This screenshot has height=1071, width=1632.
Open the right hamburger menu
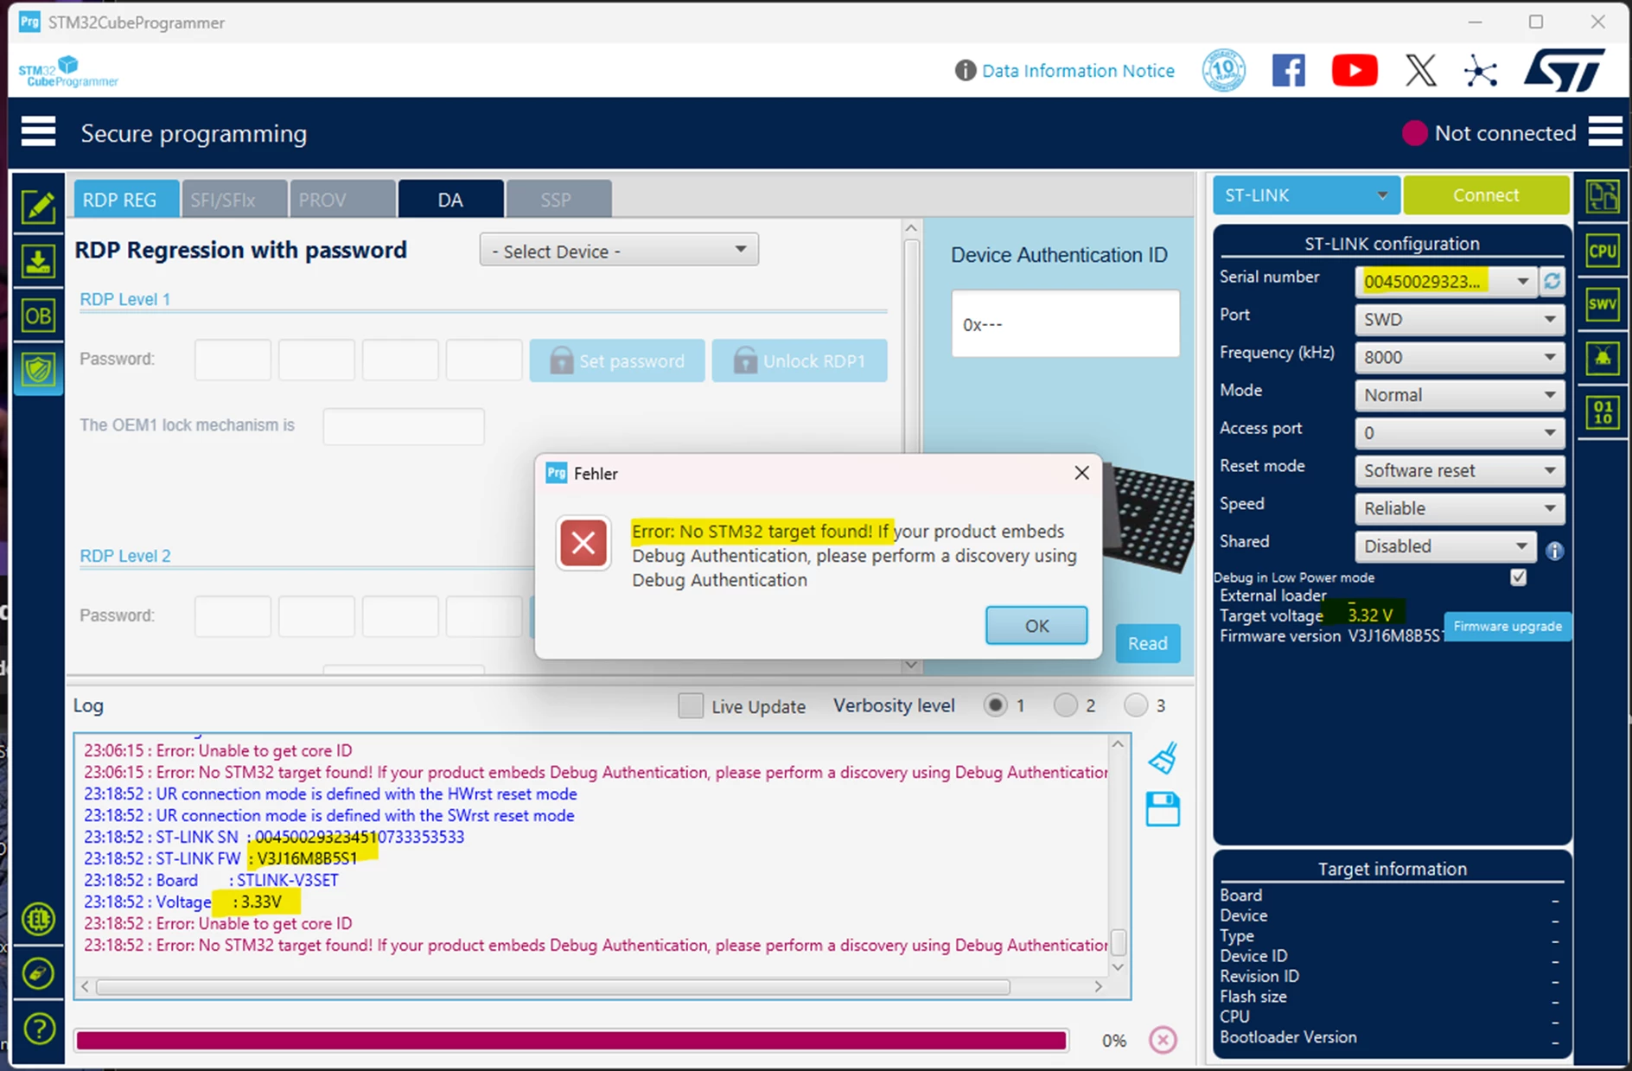tap(1605, 132)
